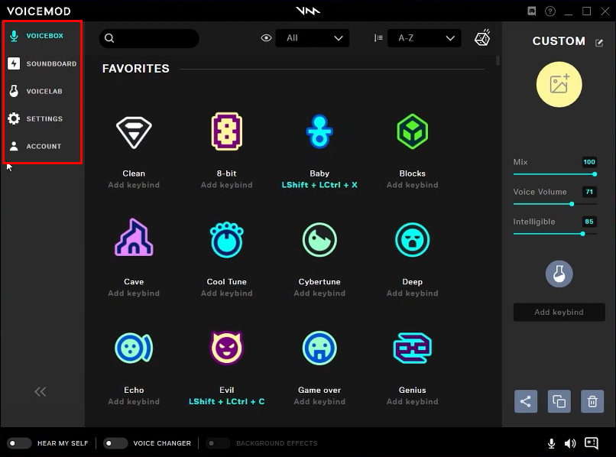Screen dimensions: 616x457
Task: Click the feedback chat icon in bottom bar
Action: pos(592,443)
